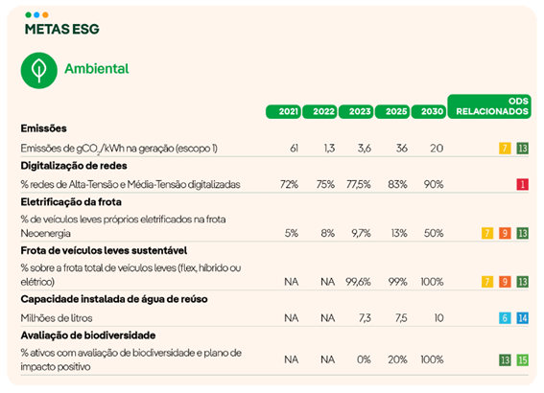Click ODS 13 icon in Emissões row
Image resolution: width=544 pixels, height=393 pixels.
523,149
